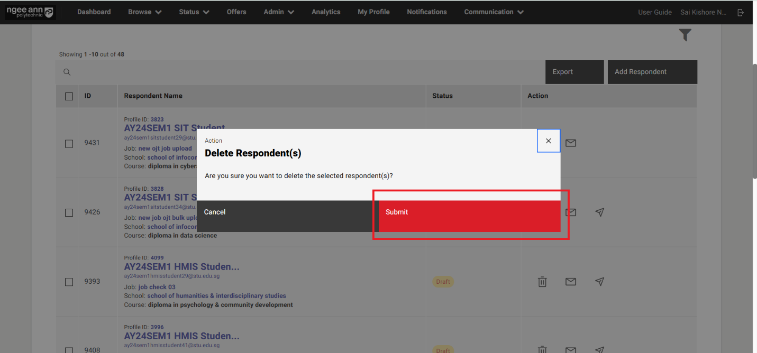Go to the Analytics menu item
The image size is (757, 353).
click(326, 12)
